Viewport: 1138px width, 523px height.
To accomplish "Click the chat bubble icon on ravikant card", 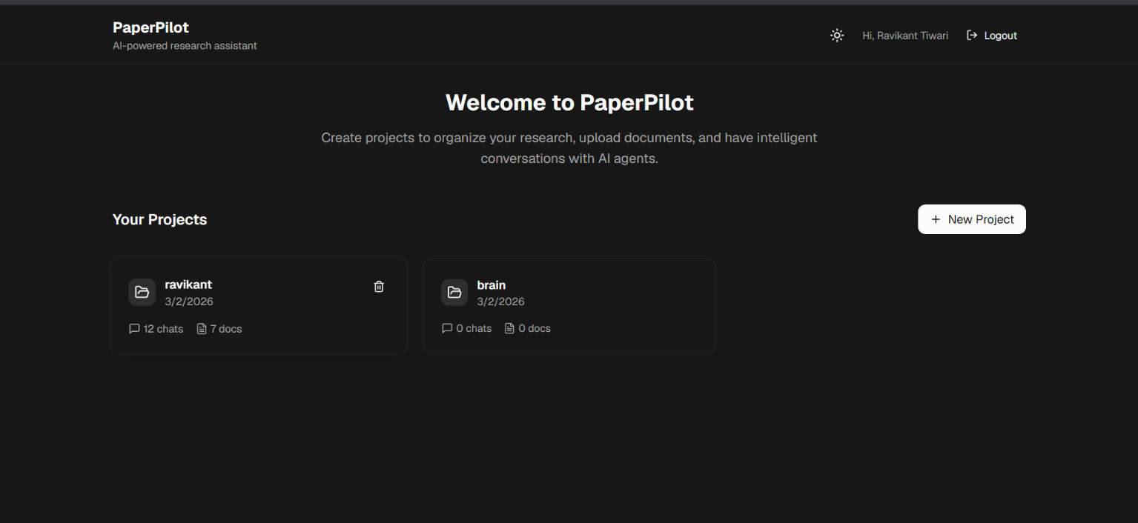I will point(134,329).
